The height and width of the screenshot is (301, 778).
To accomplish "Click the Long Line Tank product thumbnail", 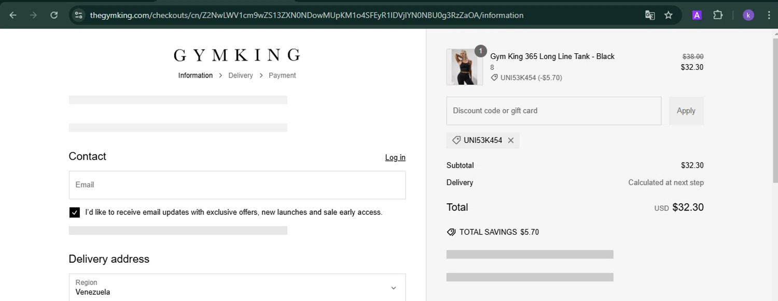I will (464, 67).
